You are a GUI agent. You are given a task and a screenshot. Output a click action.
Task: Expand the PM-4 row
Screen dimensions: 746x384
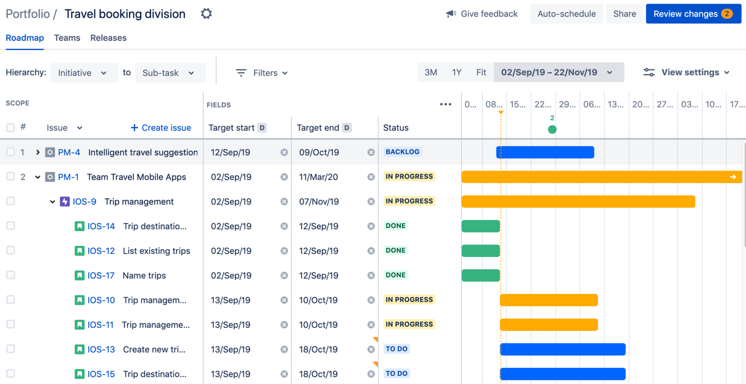pyautogui.click(x=38, y=152)
